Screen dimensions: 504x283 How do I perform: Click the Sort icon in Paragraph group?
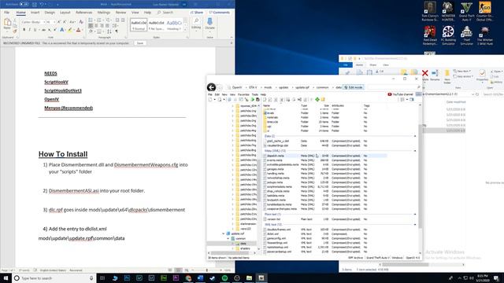tap(109, 31)
